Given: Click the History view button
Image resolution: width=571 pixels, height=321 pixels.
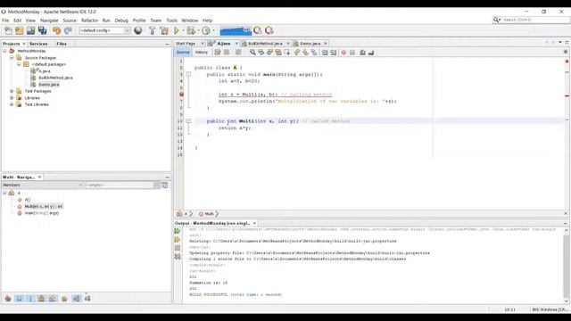Looking at the screenshot, I should (202, 53).
